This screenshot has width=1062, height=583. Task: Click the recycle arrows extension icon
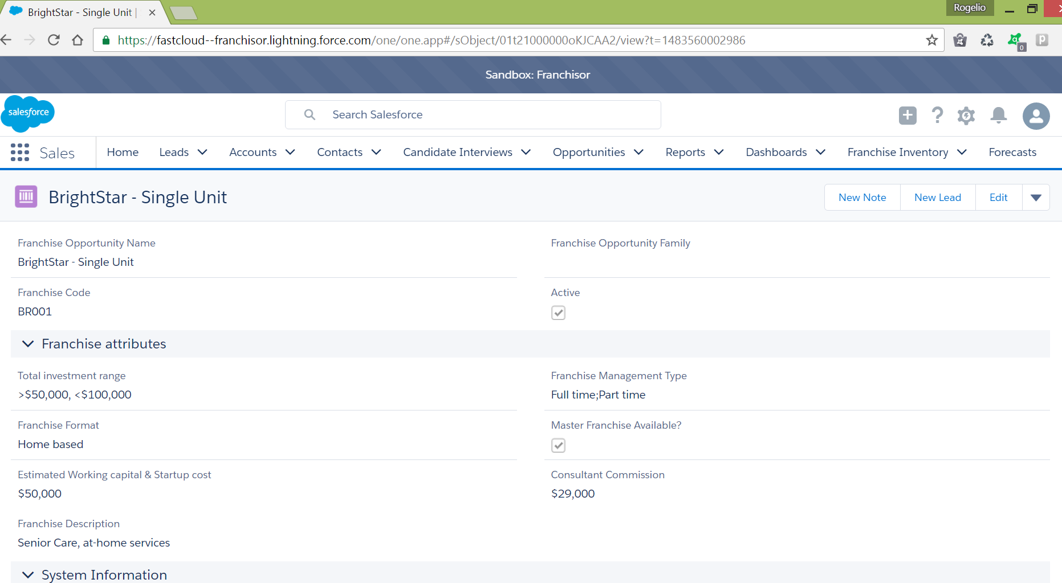[x=987, y=40]
